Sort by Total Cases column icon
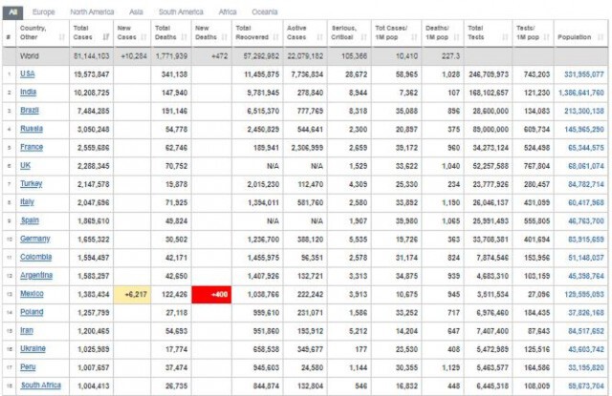This screenshot has height=396, width=612. click(x=106, y=37)
